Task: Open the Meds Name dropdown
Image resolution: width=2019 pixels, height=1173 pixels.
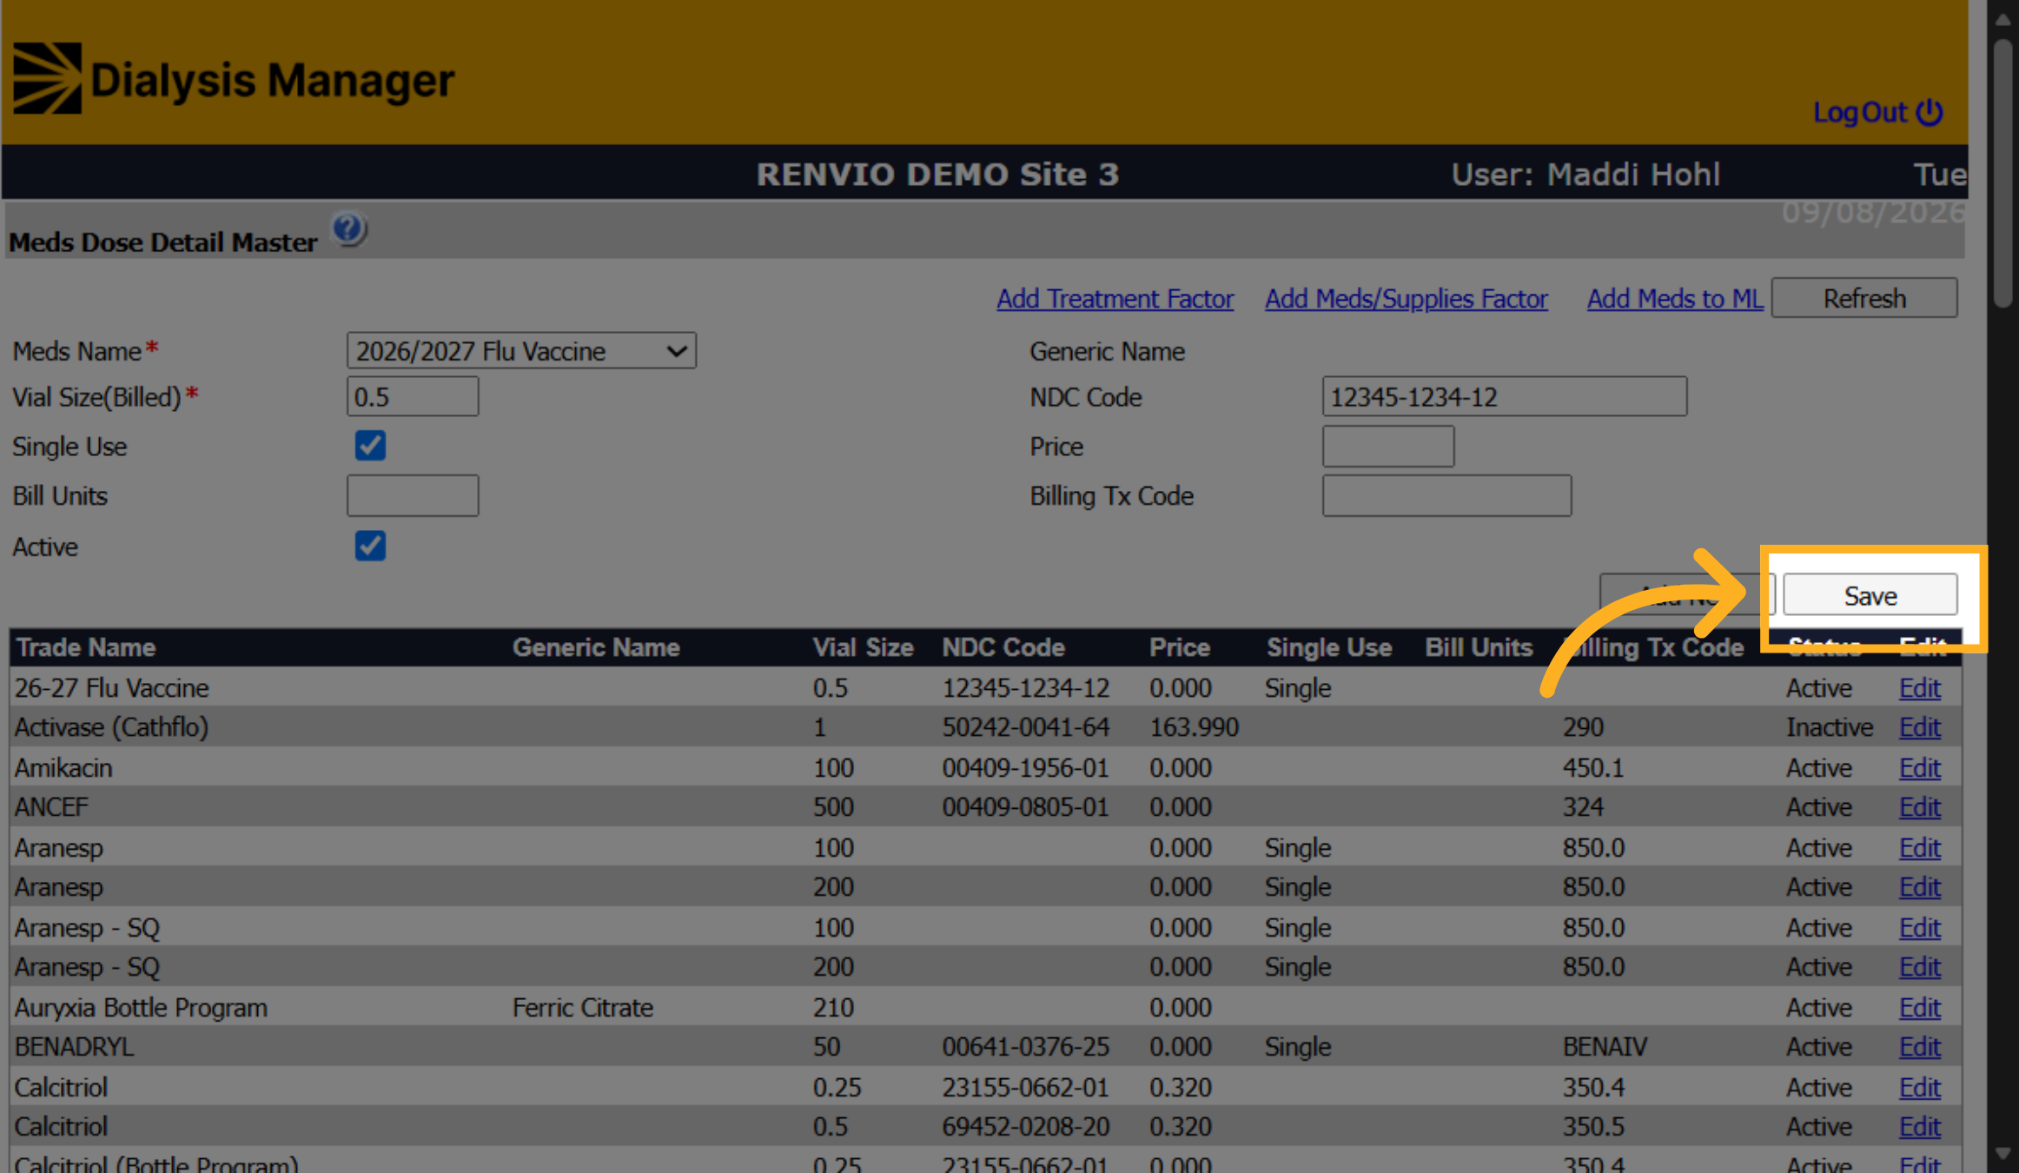Action: coord(521,350)
